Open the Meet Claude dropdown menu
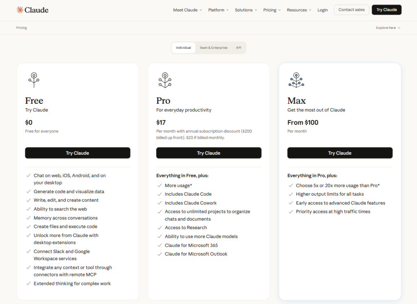Screen dimensions: 417x304 point(187,10)
